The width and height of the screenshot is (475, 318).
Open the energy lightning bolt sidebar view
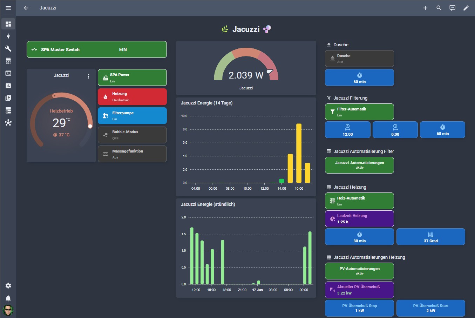8,36
